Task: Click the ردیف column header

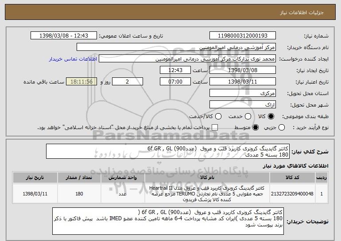Action: pos(322,178)
